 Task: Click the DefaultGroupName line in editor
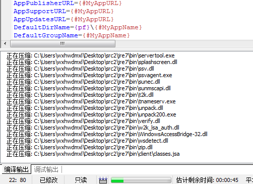72,35
